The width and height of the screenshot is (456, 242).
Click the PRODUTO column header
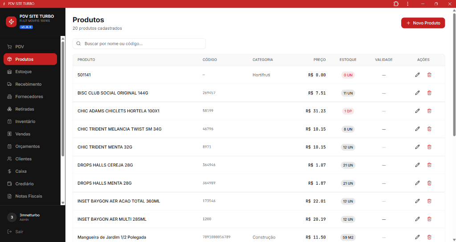click(x=86, y=60)
